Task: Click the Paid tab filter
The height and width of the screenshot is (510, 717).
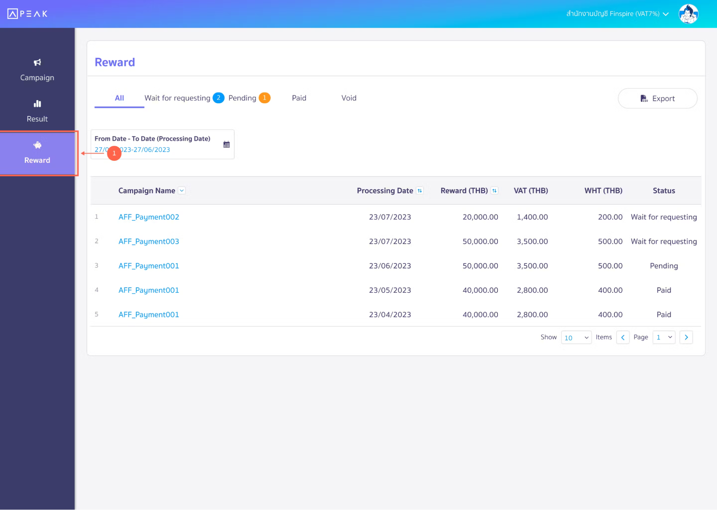Action: (299, 98)
